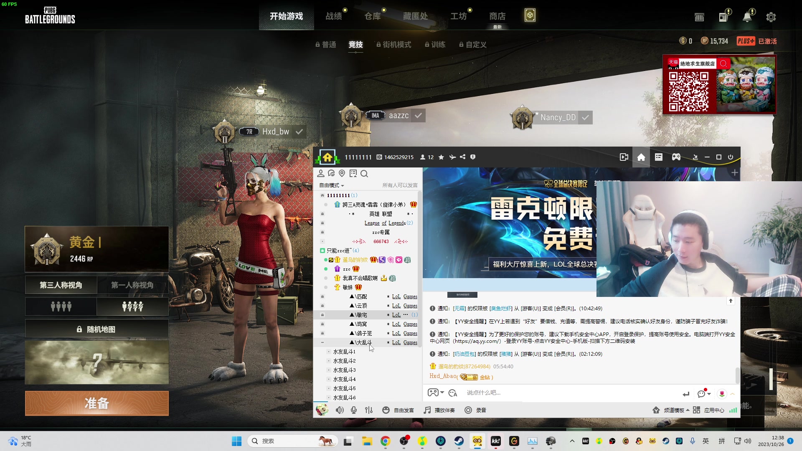Screen dimensions: 802x451
Task: Open 随机地图 map selection
Action: (x=97, y=329)
